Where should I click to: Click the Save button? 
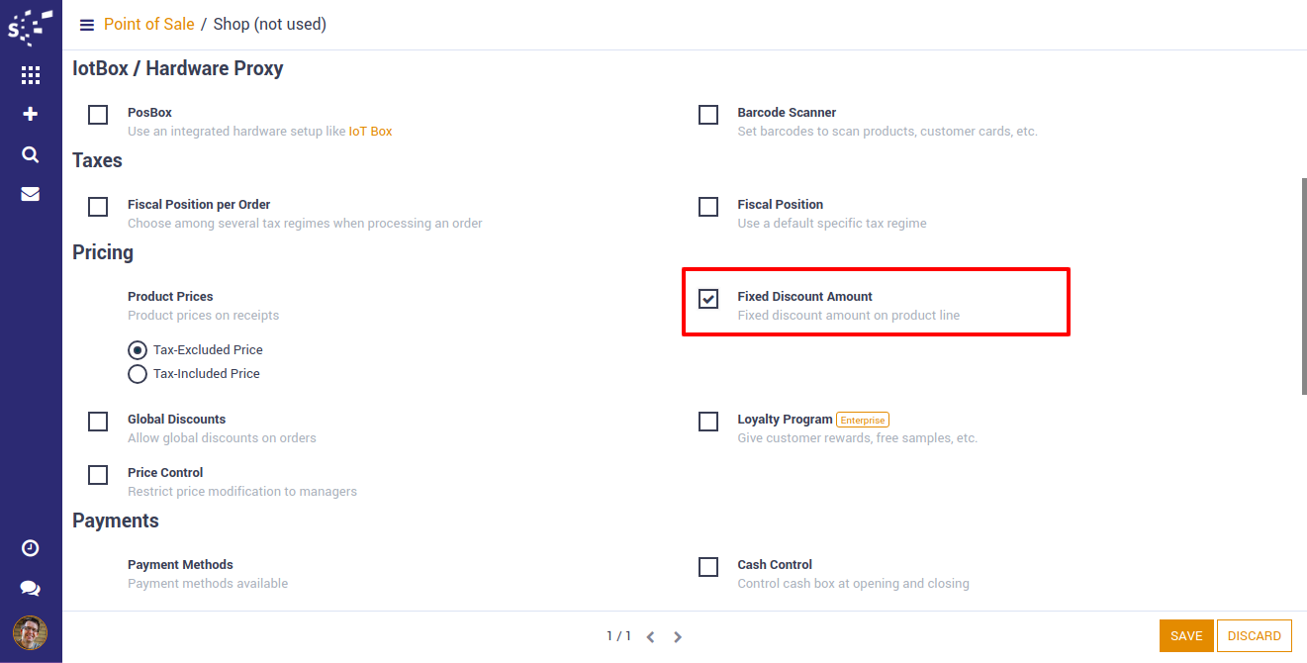1186,636
